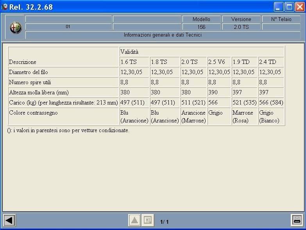
Task: Click the Arancione (Marrone) color cell
Action: tap(193, 116)
